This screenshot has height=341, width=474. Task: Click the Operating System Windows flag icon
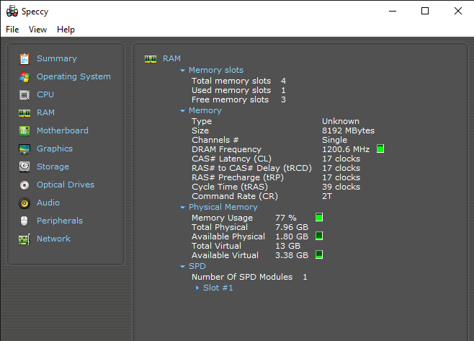pyautogui.click(x=24, y=77)
